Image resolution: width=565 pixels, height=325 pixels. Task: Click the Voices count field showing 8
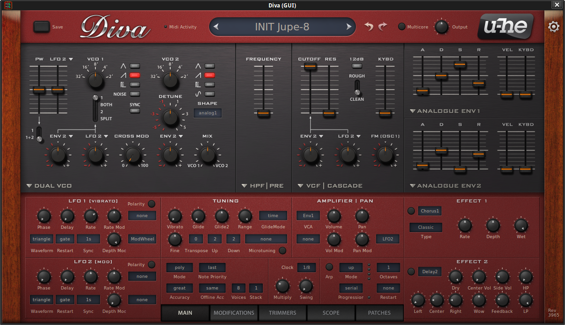239,288
